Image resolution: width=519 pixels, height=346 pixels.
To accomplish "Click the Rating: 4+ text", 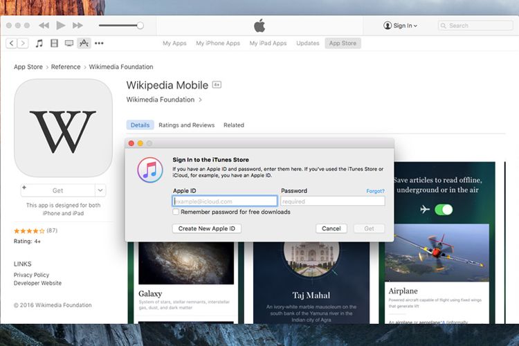I will [27, 242].
